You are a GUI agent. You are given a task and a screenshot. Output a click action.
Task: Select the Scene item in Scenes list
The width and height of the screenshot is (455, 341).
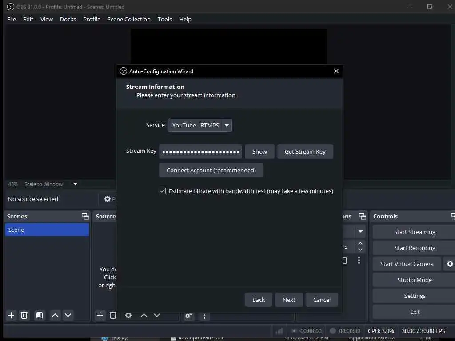[x=47, y=230]
